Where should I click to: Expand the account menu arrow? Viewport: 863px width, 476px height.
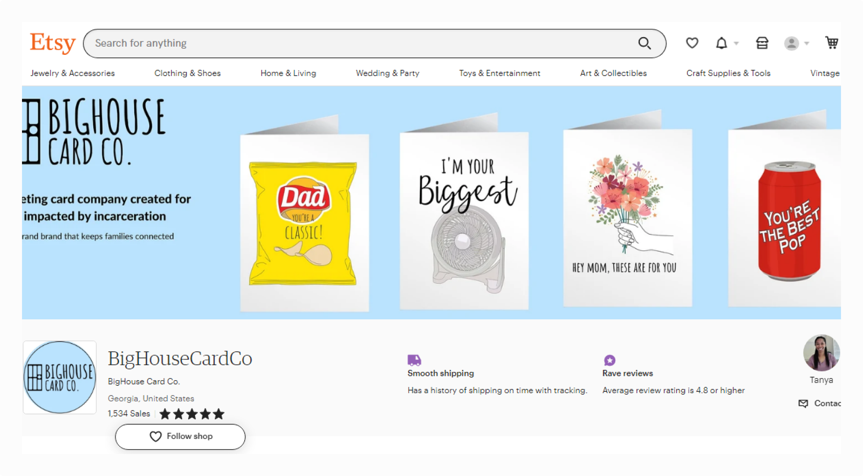(x=806, y=43)
